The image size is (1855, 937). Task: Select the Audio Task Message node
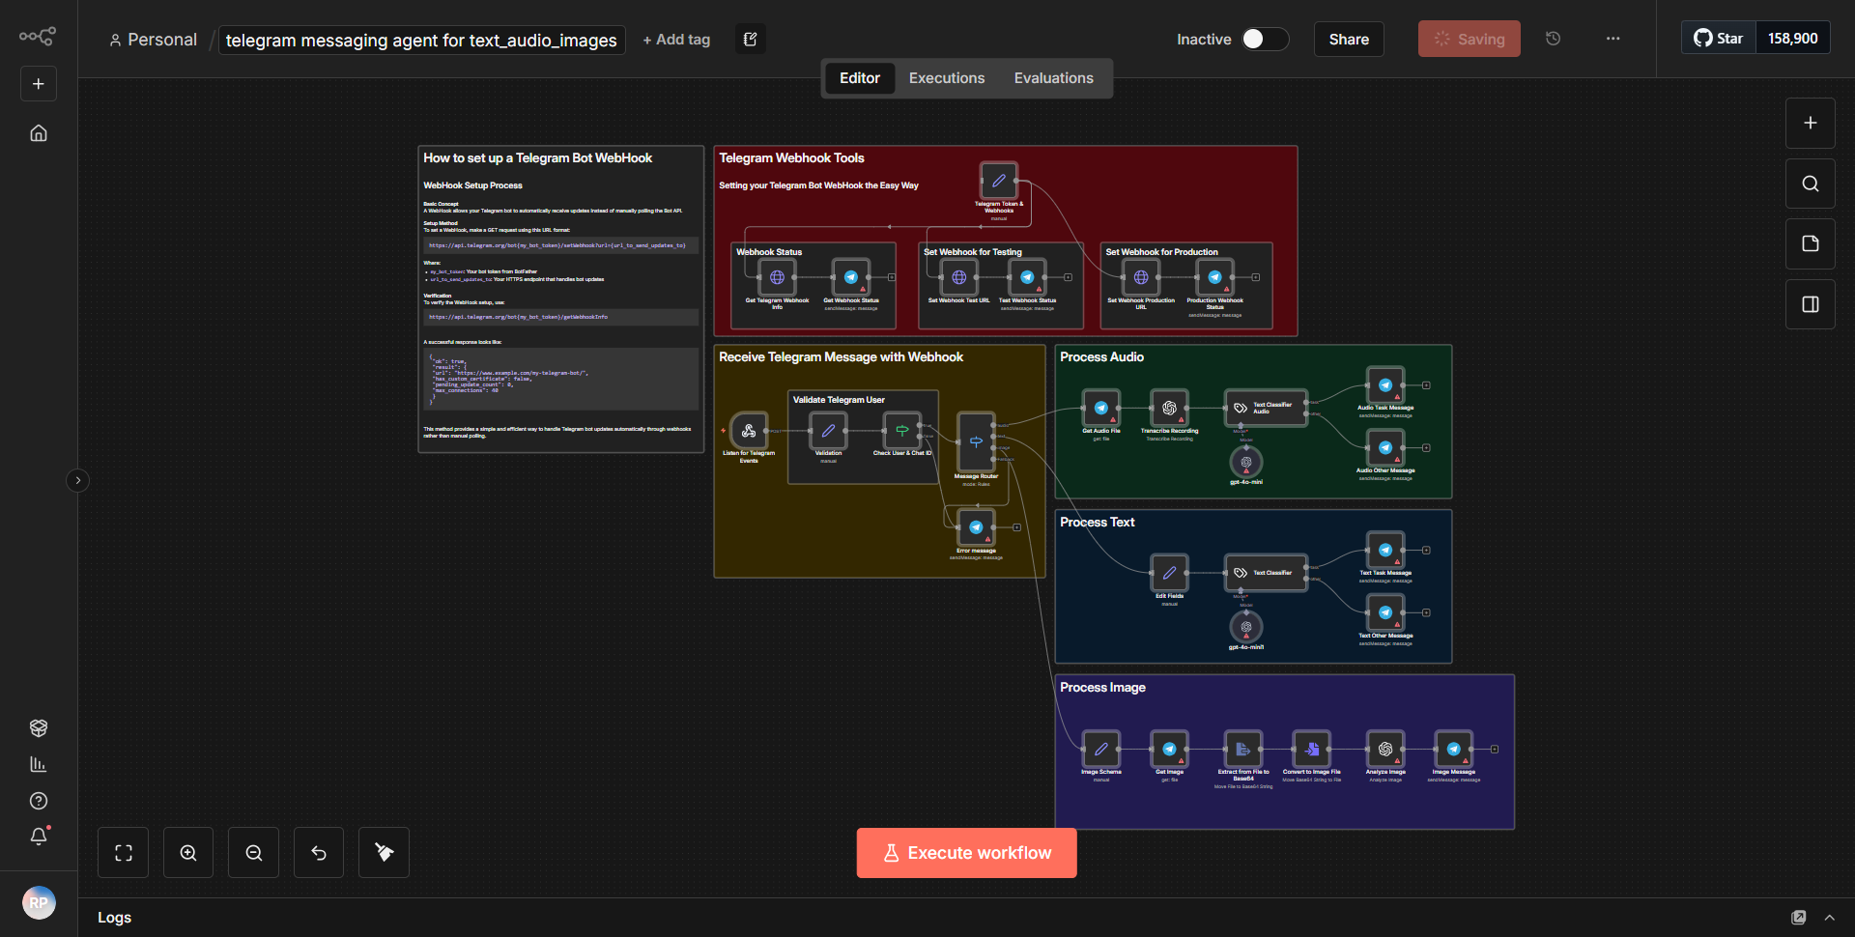[x=1385, y=385]
